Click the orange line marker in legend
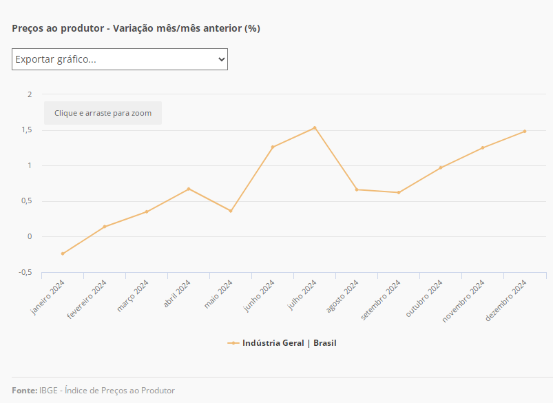 (x=233, y=342)
